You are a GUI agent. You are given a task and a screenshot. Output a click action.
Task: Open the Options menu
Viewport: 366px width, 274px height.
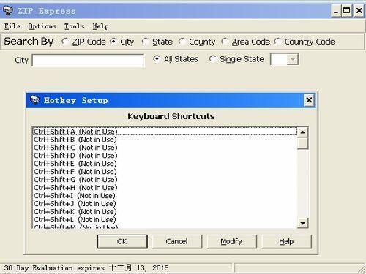click(42, 26)
